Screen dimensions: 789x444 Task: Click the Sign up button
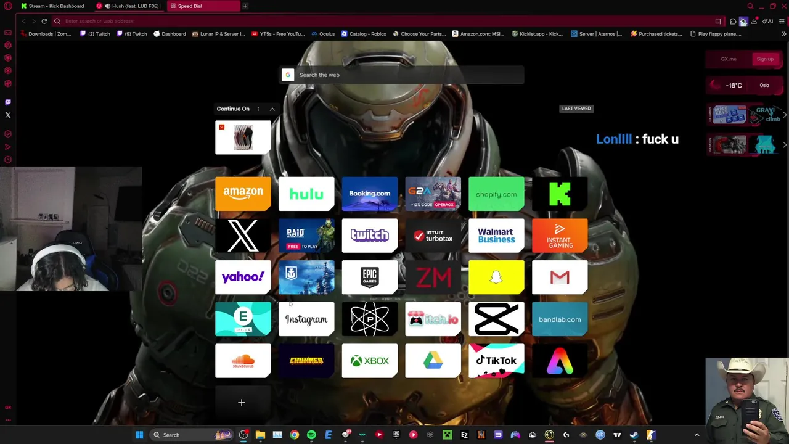point(765,59)
